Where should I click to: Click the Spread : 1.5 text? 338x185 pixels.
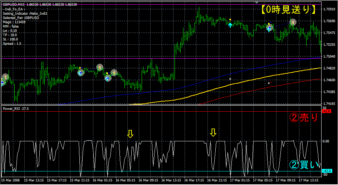pos(12,44)
